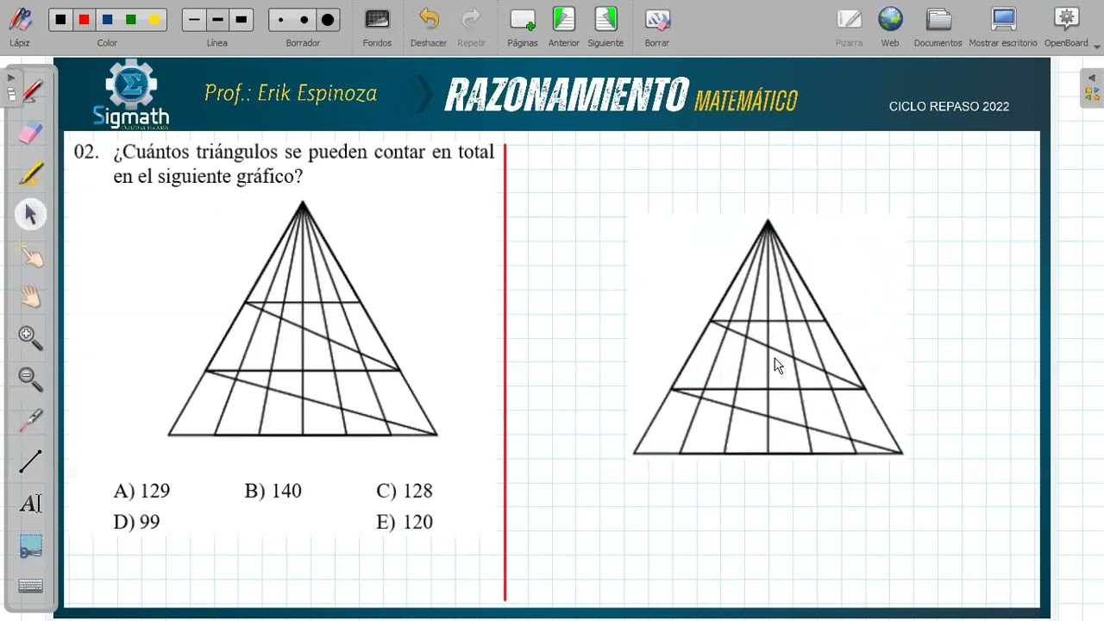This screenshot has height=621, width=1104.
Task: Pick the green color swatch
Action: tap(130, 20)
